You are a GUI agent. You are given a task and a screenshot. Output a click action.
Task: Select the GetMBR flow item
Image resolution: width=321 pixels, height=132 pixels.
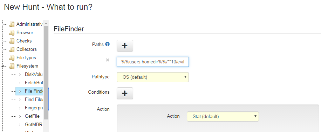click(34, 124)
